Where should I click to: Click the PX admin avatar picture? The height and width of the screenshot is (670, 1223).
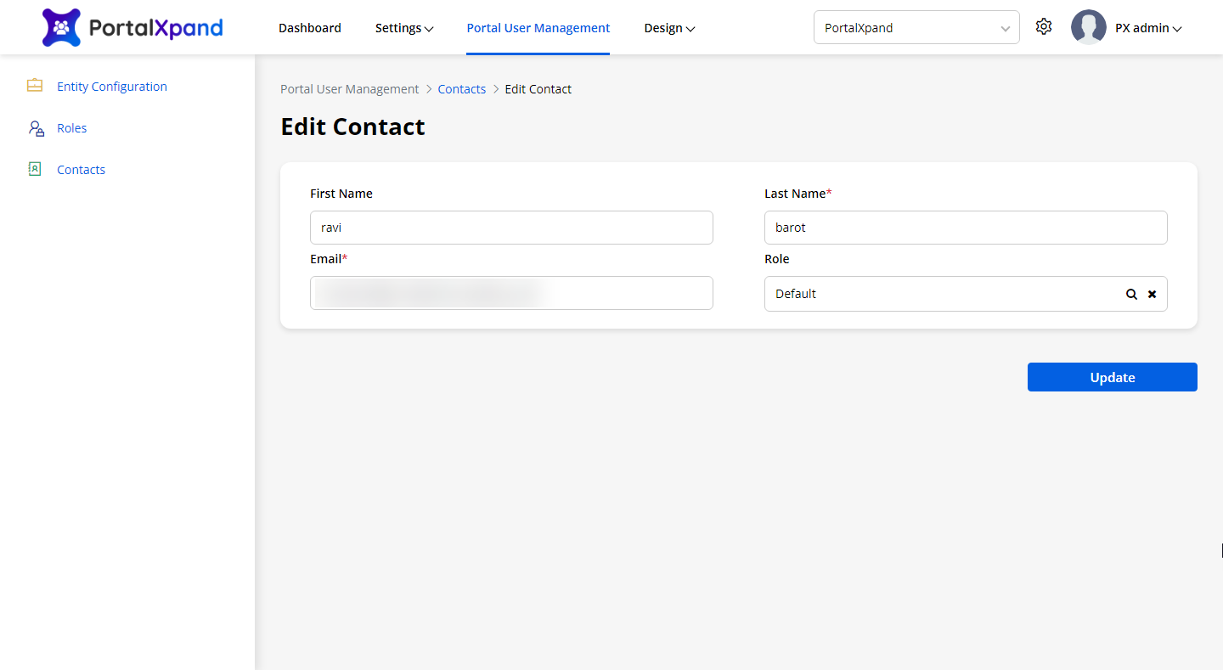pyautogui.click(x=1088, y=28)
